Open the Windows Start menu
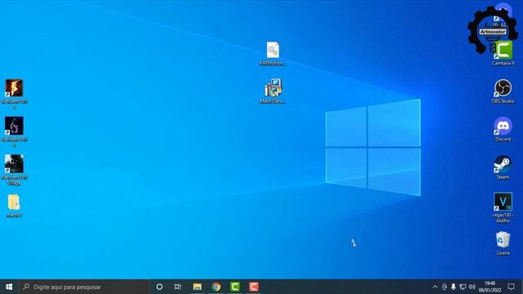The height and width of the screenshot is (294, 523). pos(9,287)
